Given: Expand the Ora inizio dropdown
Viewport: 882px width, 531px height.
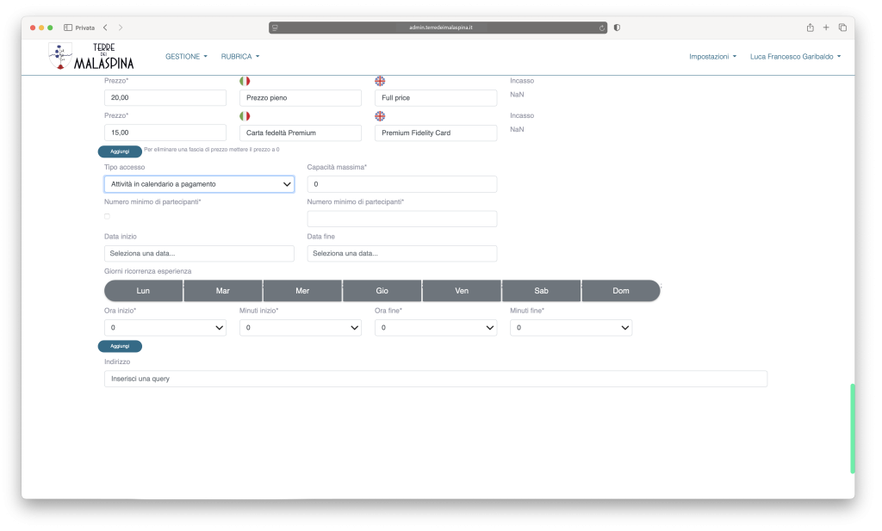Looking at the screenshot, I should 165,328.
